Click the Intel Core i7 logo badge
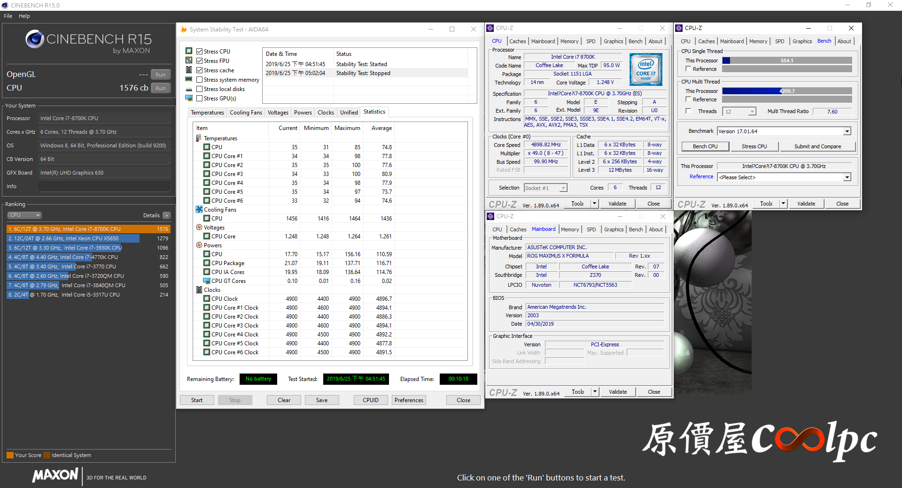Image resolution: width=902 pixels, height=488 pixels. coord(646,69)
